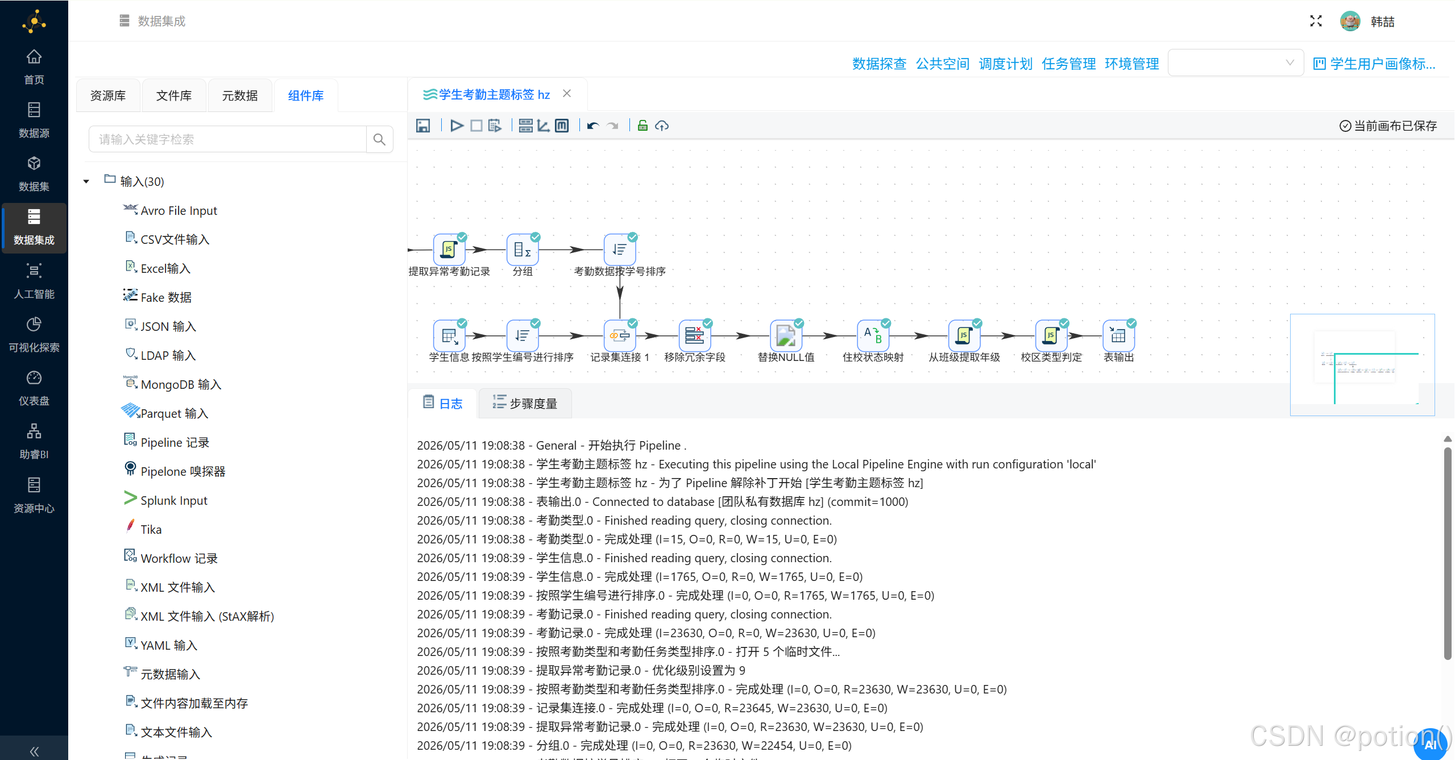Open 仪表盘 in the sidebar
Screen dimensions: 1455x760
click(34, 388)
